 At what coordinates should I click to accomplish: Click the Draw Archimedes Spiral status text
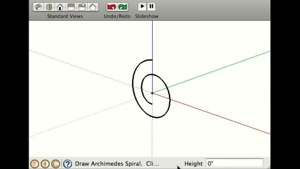[117, 164]
